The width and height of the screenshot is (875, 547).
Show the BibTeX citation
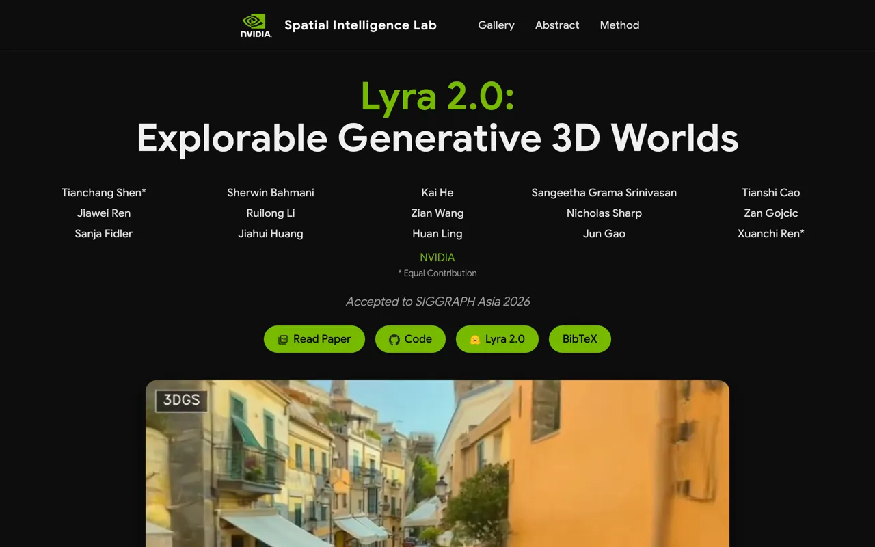pyautogui.click(x=580, y=339)
